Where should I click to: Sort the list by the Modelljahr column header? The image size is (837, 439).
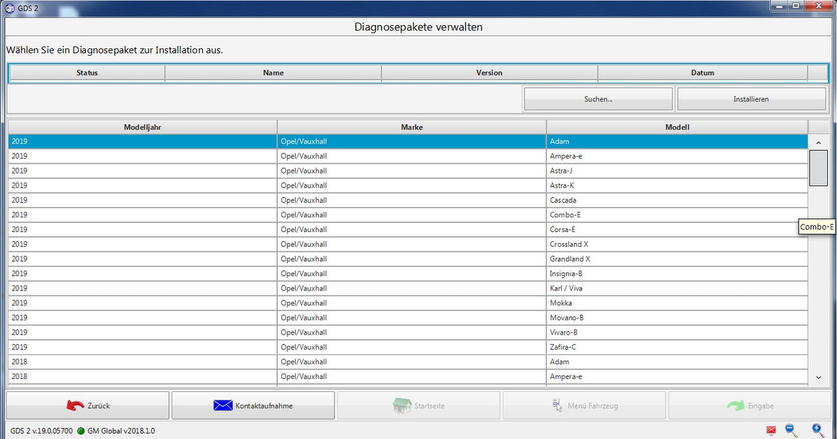pos(142,127)
